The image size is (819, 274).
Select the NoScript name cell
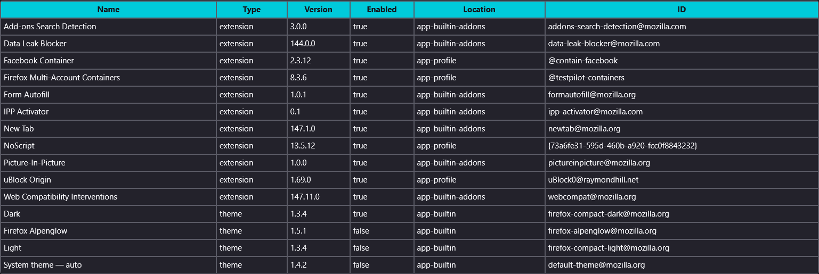pyautogui.click(x=19, y=146)
